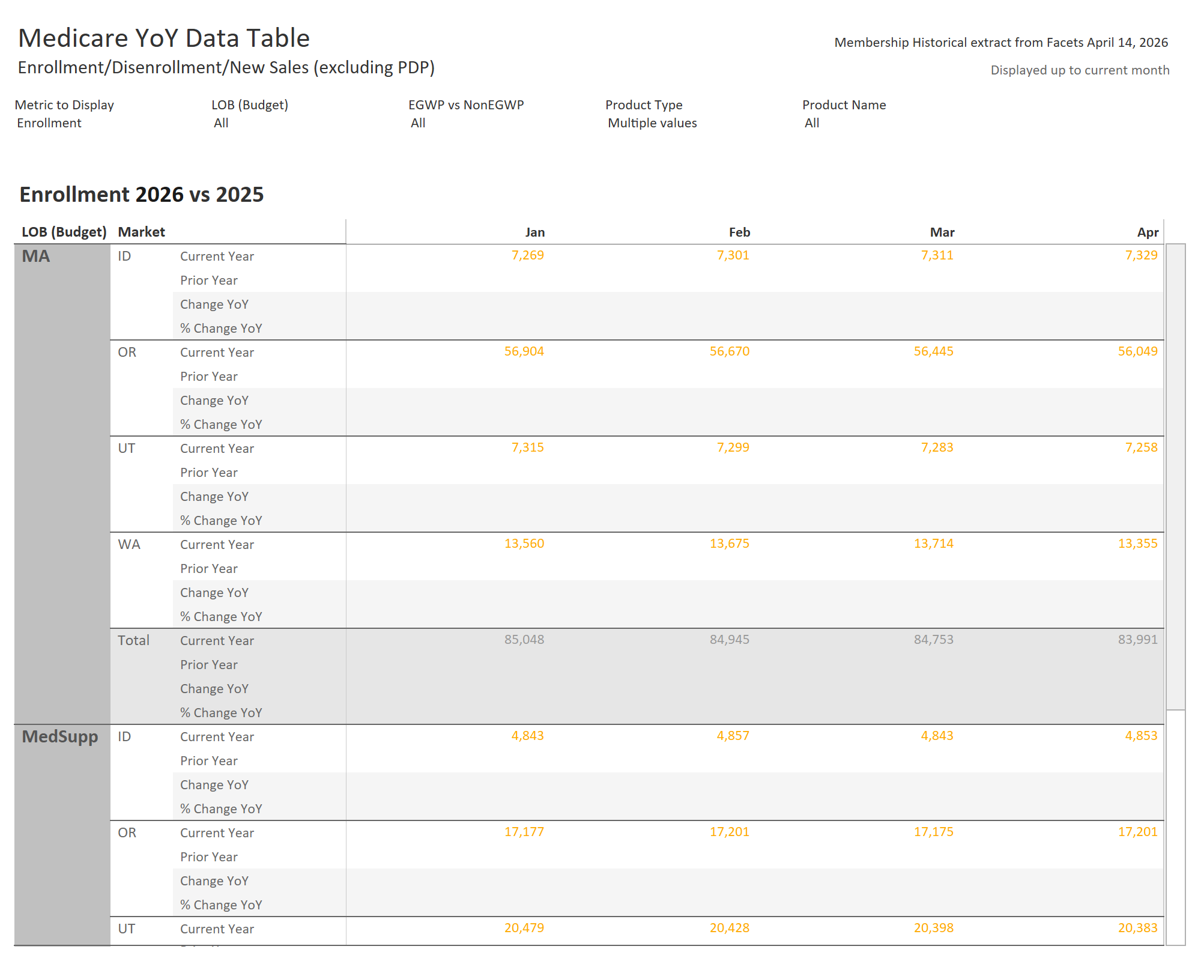Viewport: 1201px width, 961px height.
Task: Select the March WA value 13,714
Action: coord(934,543)
